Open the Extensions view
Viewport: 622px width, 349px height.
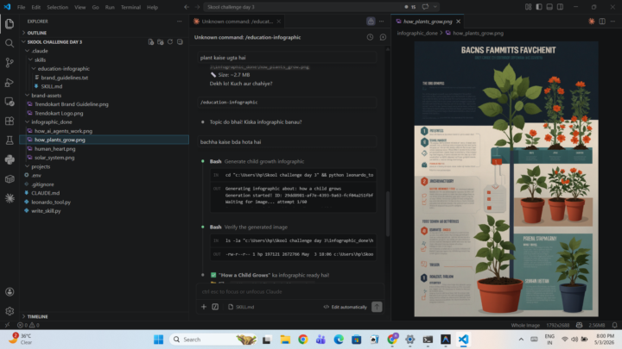[x=10, y=122]
